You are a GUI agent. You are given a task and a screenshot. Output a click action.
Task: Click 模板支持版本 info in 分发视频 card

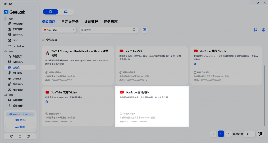click(53, 72)
